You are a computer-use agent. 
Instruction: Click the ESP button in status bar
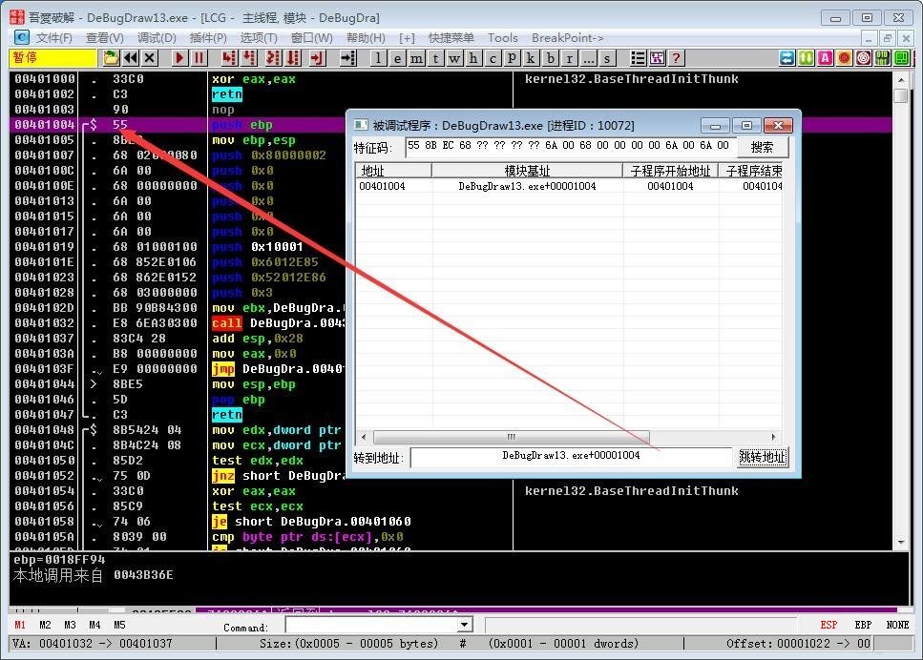click(829, 625)
